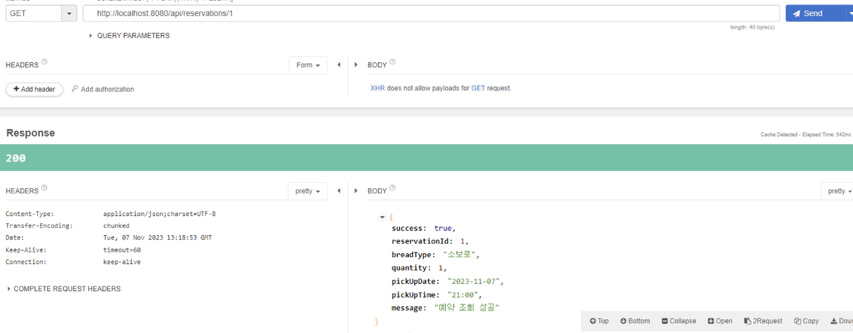This screenshot has height=333, width=853.
Task: Select Keep-Alive value timeout=60
Action: 122,250
